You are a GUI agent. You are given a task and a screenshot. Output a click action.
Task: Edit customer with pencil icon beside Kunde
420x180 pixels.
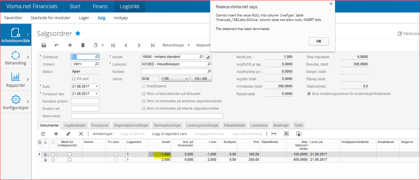click(208, 57)
